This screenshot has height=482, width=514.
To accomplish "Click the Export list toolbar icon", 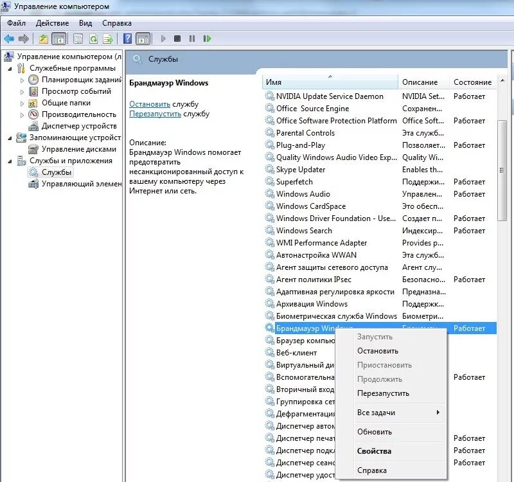I will pyautogui.click(x=108, y=39).
